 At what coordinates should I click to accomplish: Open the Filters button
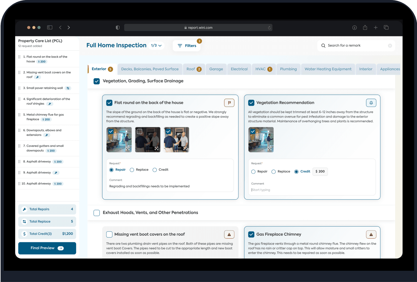pos(187,46)
